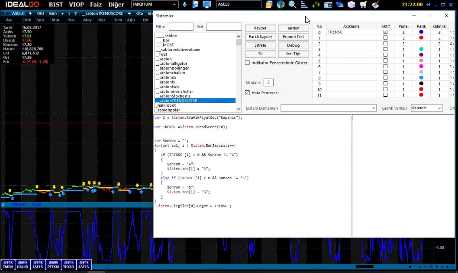Screen dimensions: 458x273
Task: Click the right arrow after sablonTRENDSCORE
Action: [x=129, y=13]
